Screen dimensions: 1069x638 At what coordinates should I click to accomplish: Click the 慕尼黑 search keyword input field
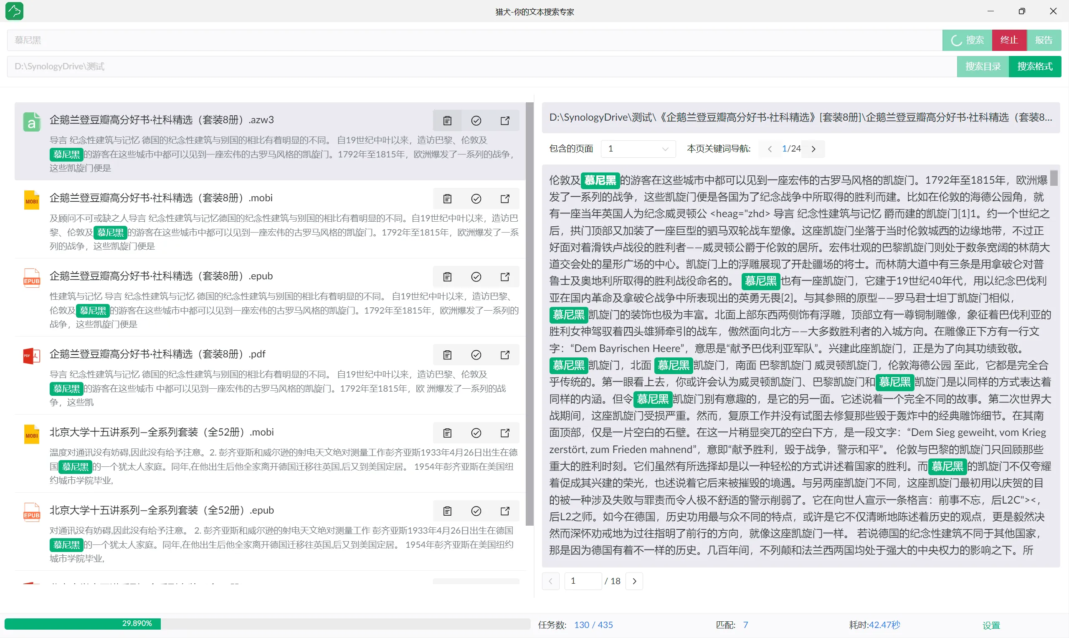pyautogui.click(x=473, y=41)
